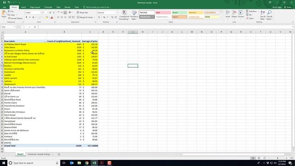Click the Tell me what you want field
This screenshot has width=295, height=166.
tap(97, 7)
